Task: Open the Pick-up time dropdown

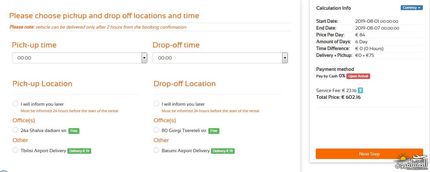Action: 79,58
